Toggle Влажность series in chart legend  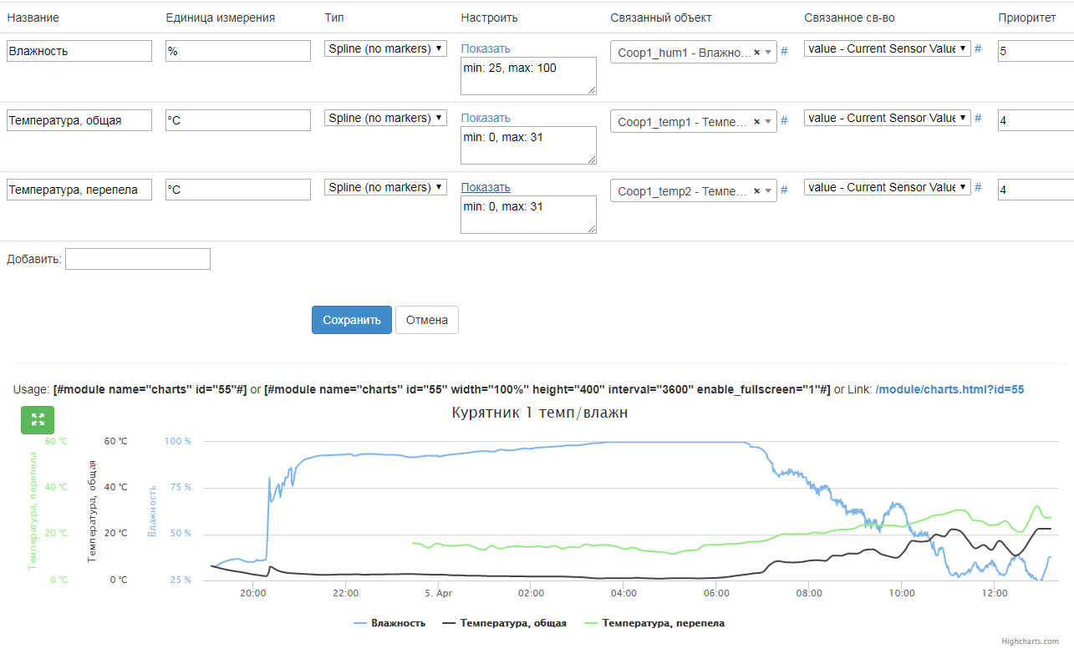pos(389,623)
